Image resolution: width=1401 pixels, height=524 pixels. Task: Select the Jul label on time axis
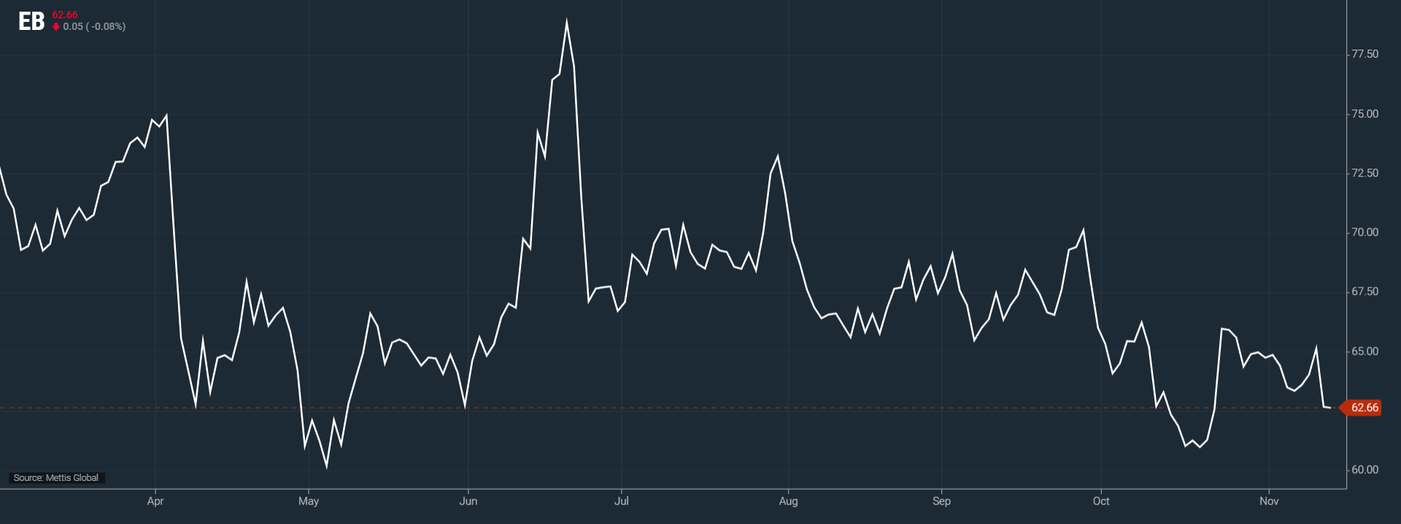621,501
